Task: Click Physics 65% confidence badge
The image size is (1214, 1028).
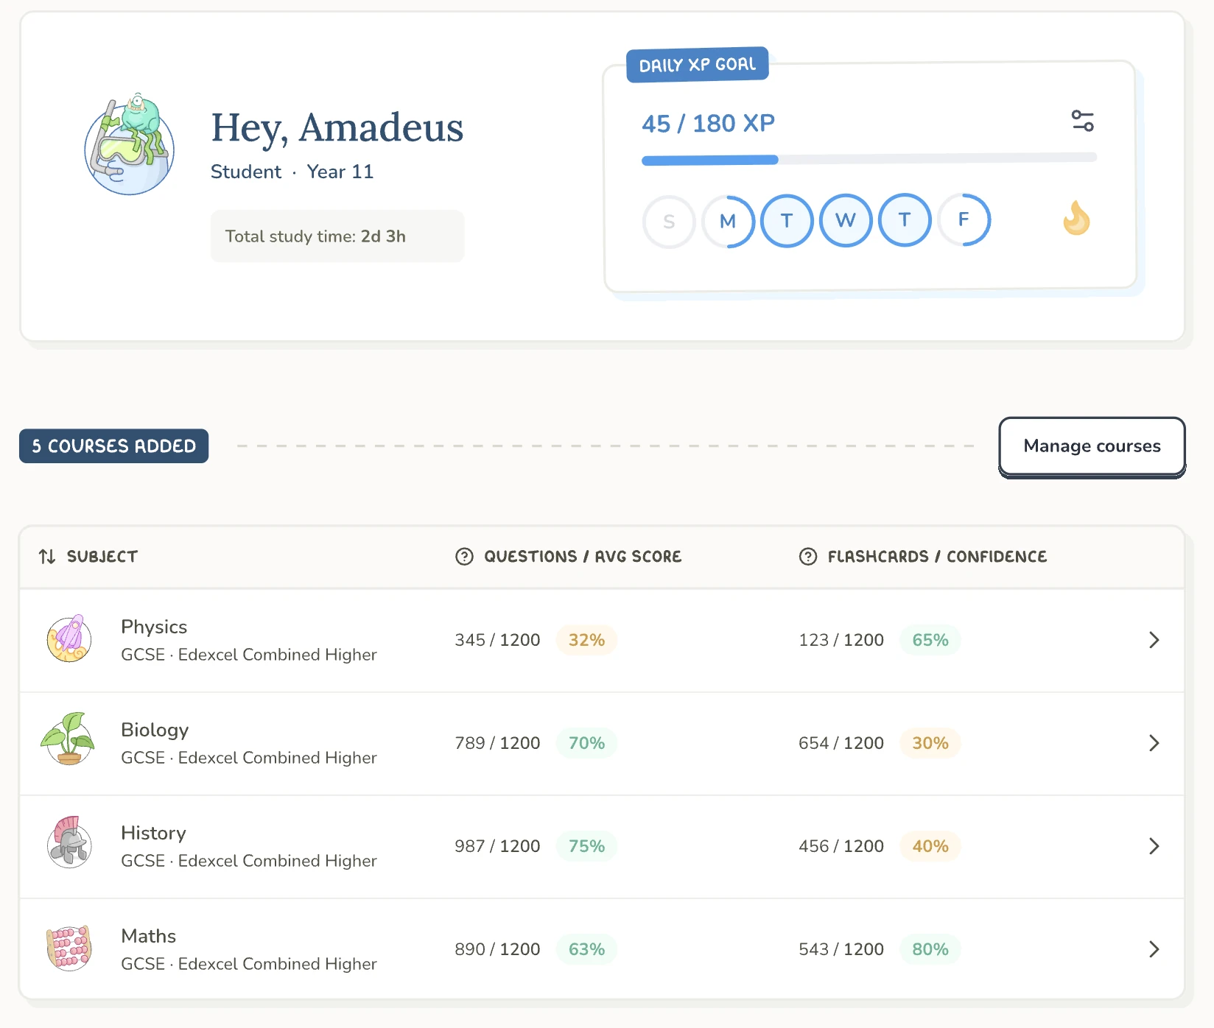Action: 930,640
